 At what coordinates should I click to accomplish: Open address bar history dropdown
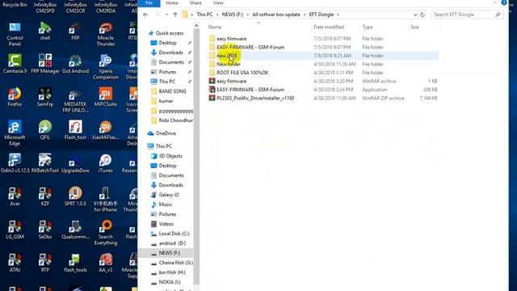click(415, 15)
